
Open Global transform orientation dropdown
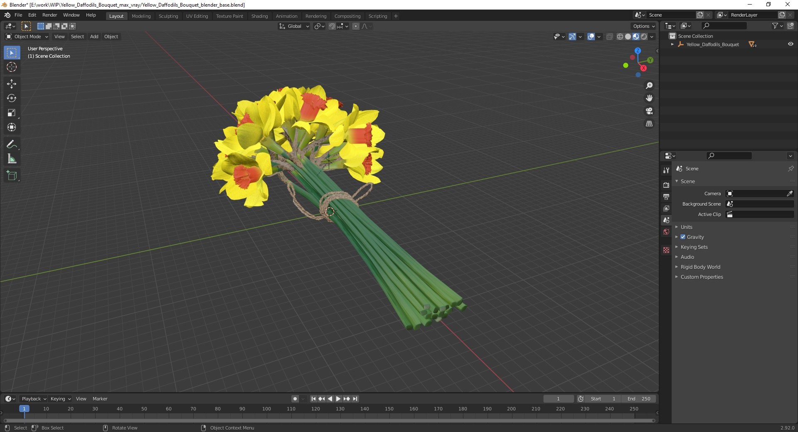coord(294,26)
